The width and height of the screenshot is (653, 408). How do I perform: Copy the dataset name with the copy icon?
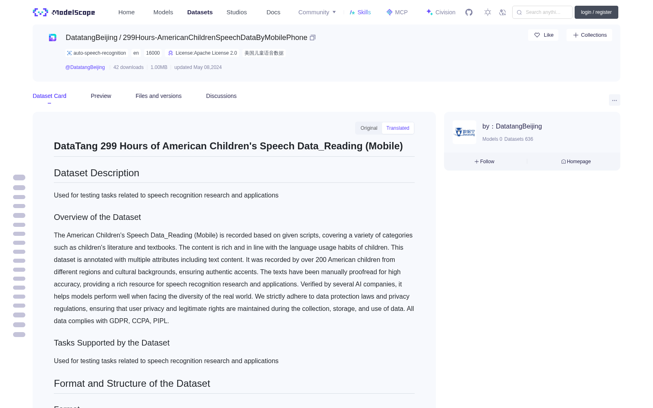pyautogui.click(x=313, y=38)
